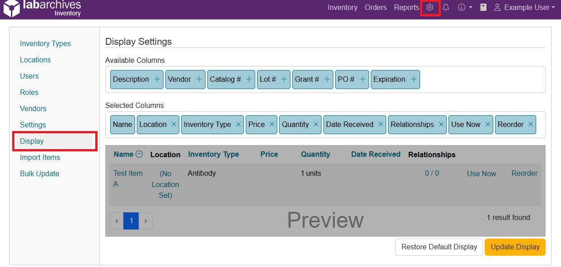The width and height of the screenshot is (561, 267).
Task: Click the notifications bell icon
Action: (446, 8)
